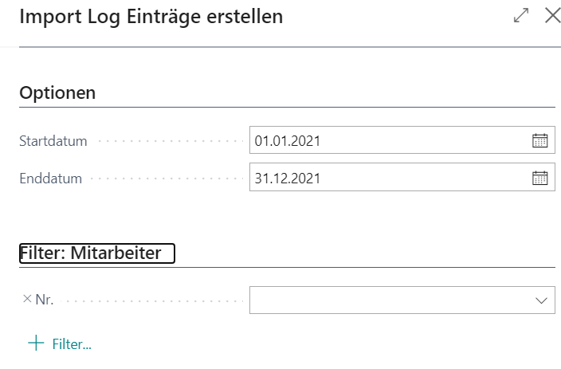Collapse the Filter: Mitarbeiter section
The width and height of the screenshot is (561, 369).
(x=97, y=253)
